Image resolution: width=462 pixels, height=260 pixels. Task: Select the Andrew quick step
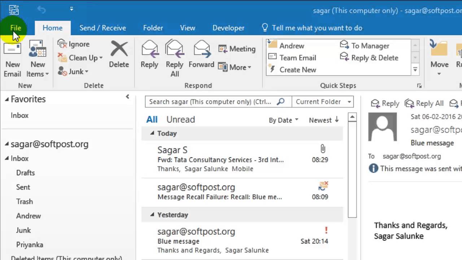(x=287, y=45)
